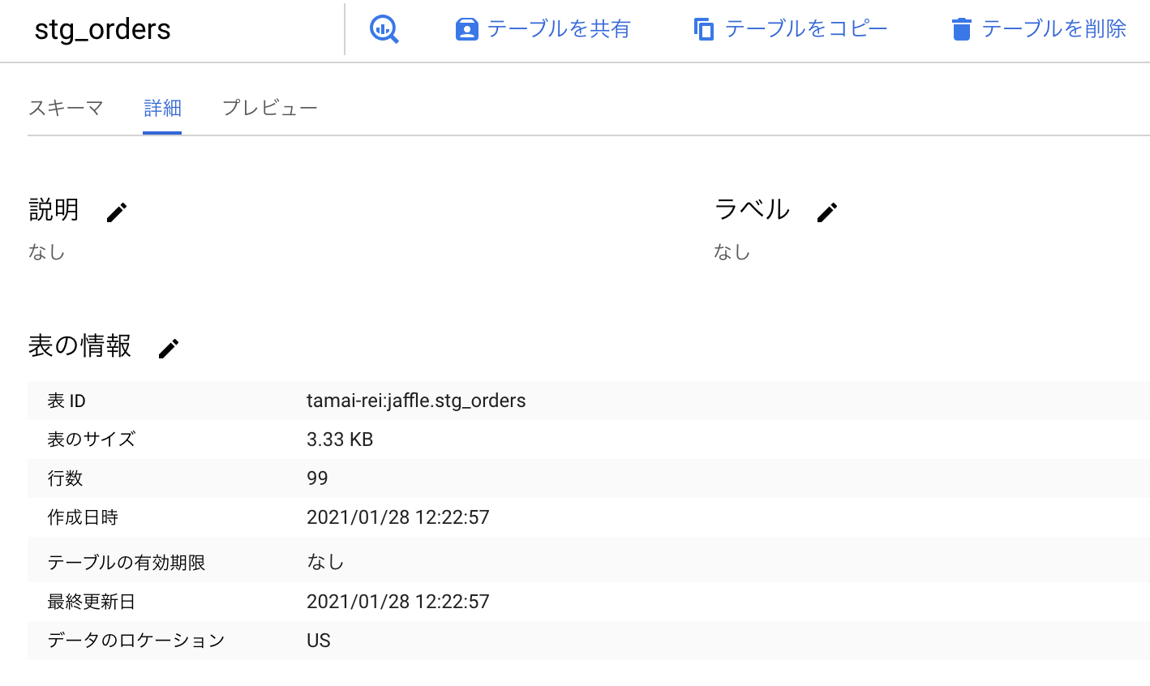Click the stg_orders table title
Screen dimensions: 1150x686
pyautogui.click(x=103, y=30)
